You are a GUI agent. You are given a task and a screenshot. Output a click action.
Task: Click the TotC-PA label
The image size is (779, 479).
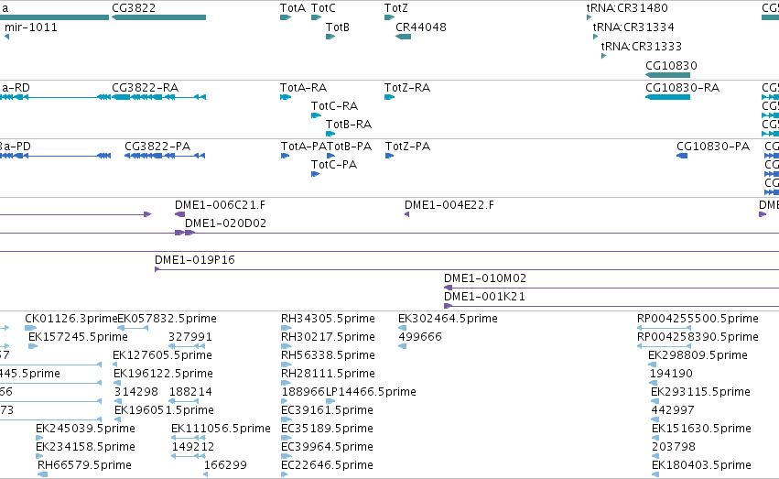click(334, 165)
